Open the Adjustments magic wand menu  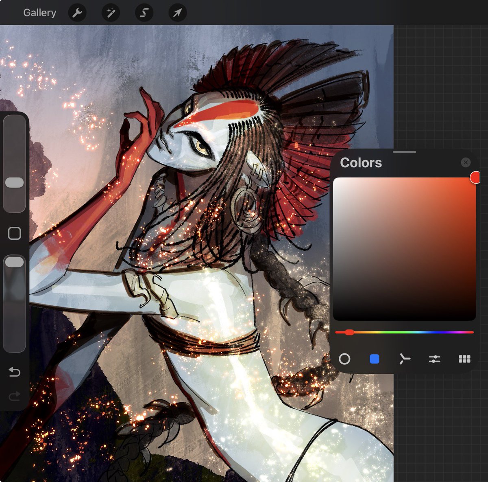(x=111, y=13)
